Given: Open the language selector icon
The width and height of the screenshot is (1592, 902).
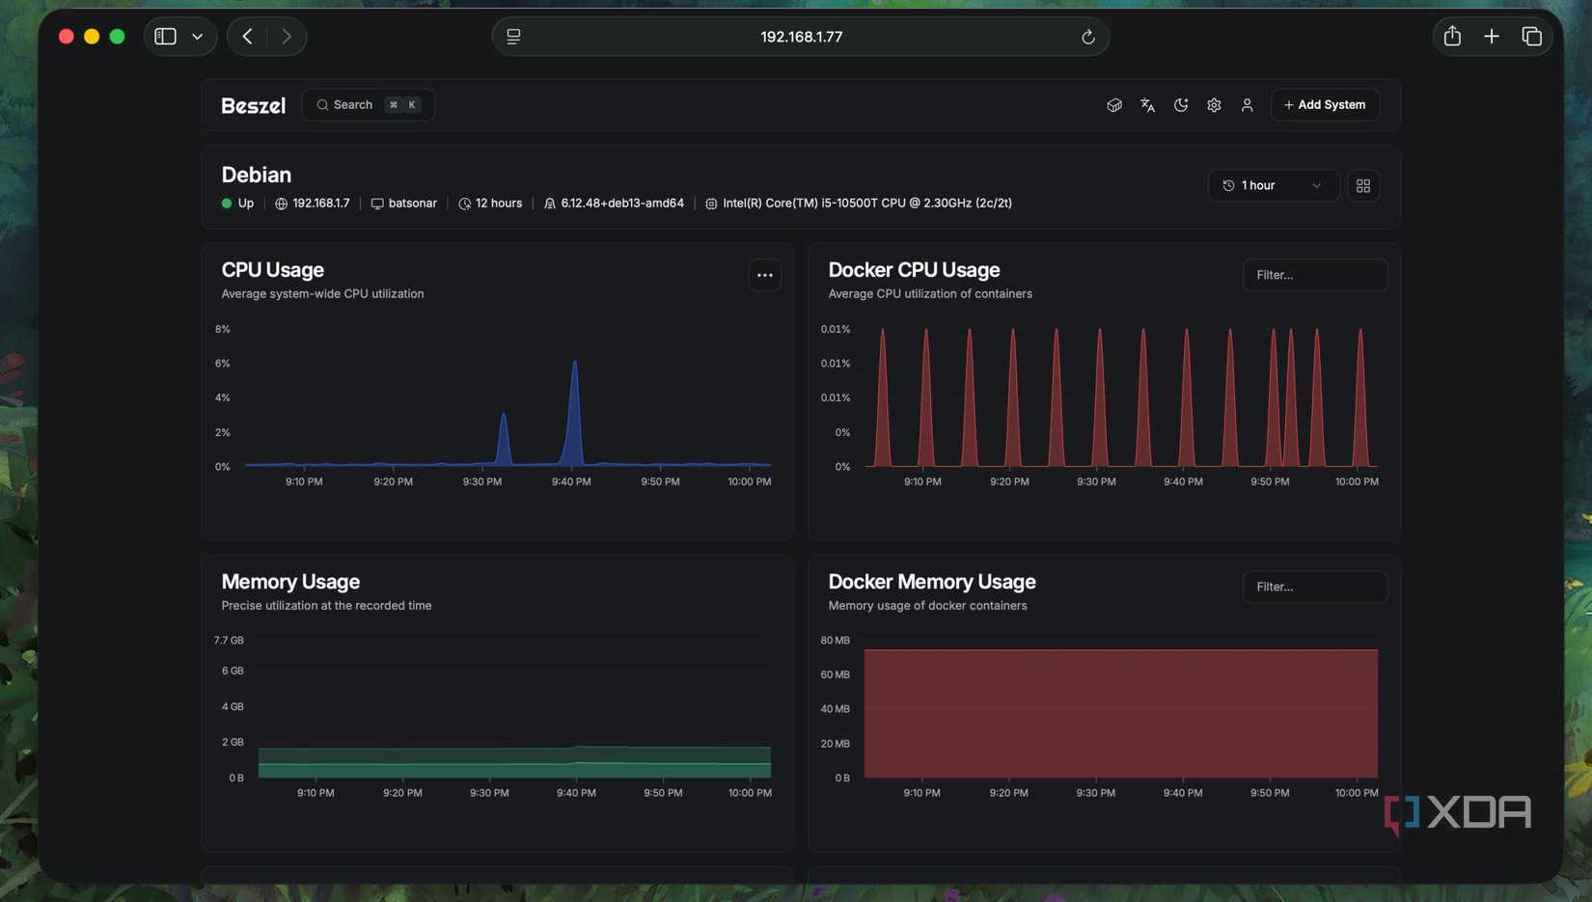Looking at the screenshot, I should tap(1147, 104).
